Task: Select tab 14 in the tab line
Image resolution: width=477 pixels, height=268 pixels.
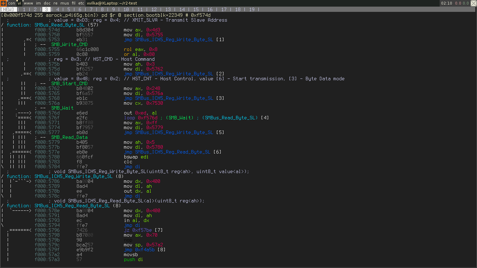Action: pos(182,9)
